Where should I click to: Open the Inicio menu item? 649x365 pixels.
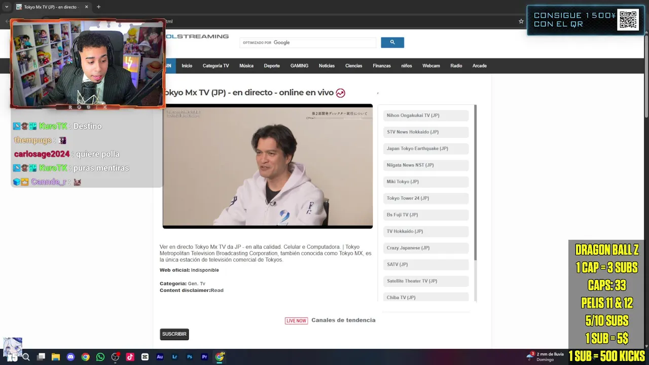[x=187, y=66]
